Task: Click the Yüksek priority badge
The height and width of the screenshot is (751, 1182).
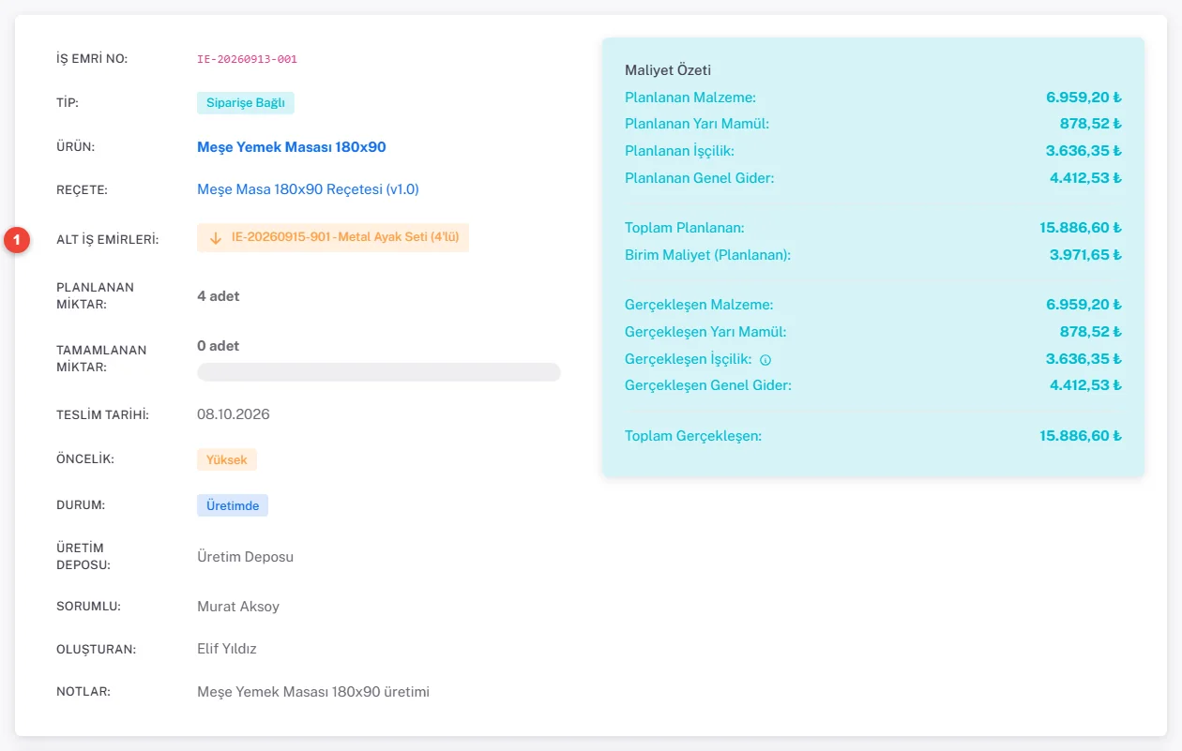Action: click(227, 460)
